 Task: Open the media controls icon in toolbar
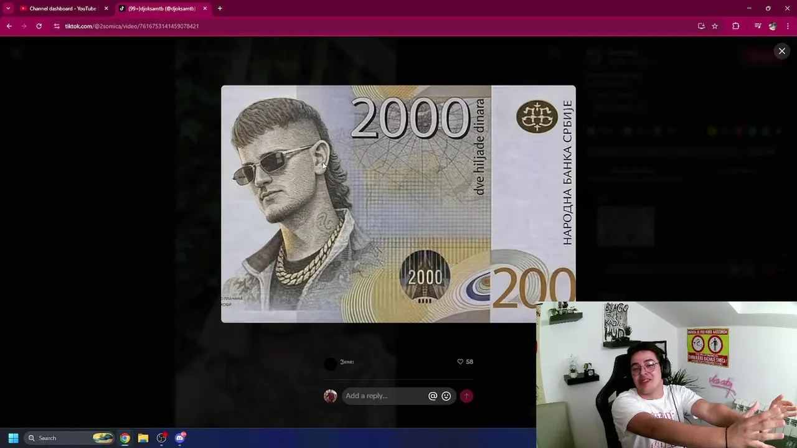pos(758,26)
